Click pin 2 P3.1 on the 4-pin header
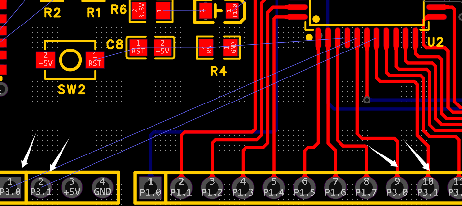This screenshot has height=206, width=462. 41,187
